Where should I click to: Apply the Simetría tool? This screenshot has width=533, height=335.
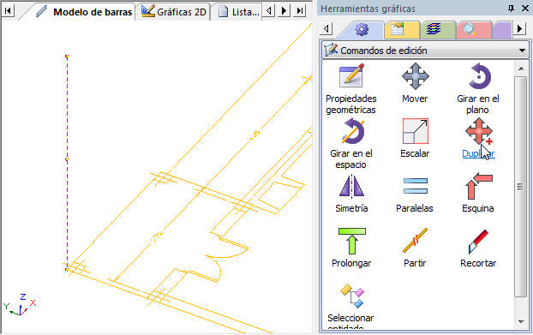[x=351, y=194]
